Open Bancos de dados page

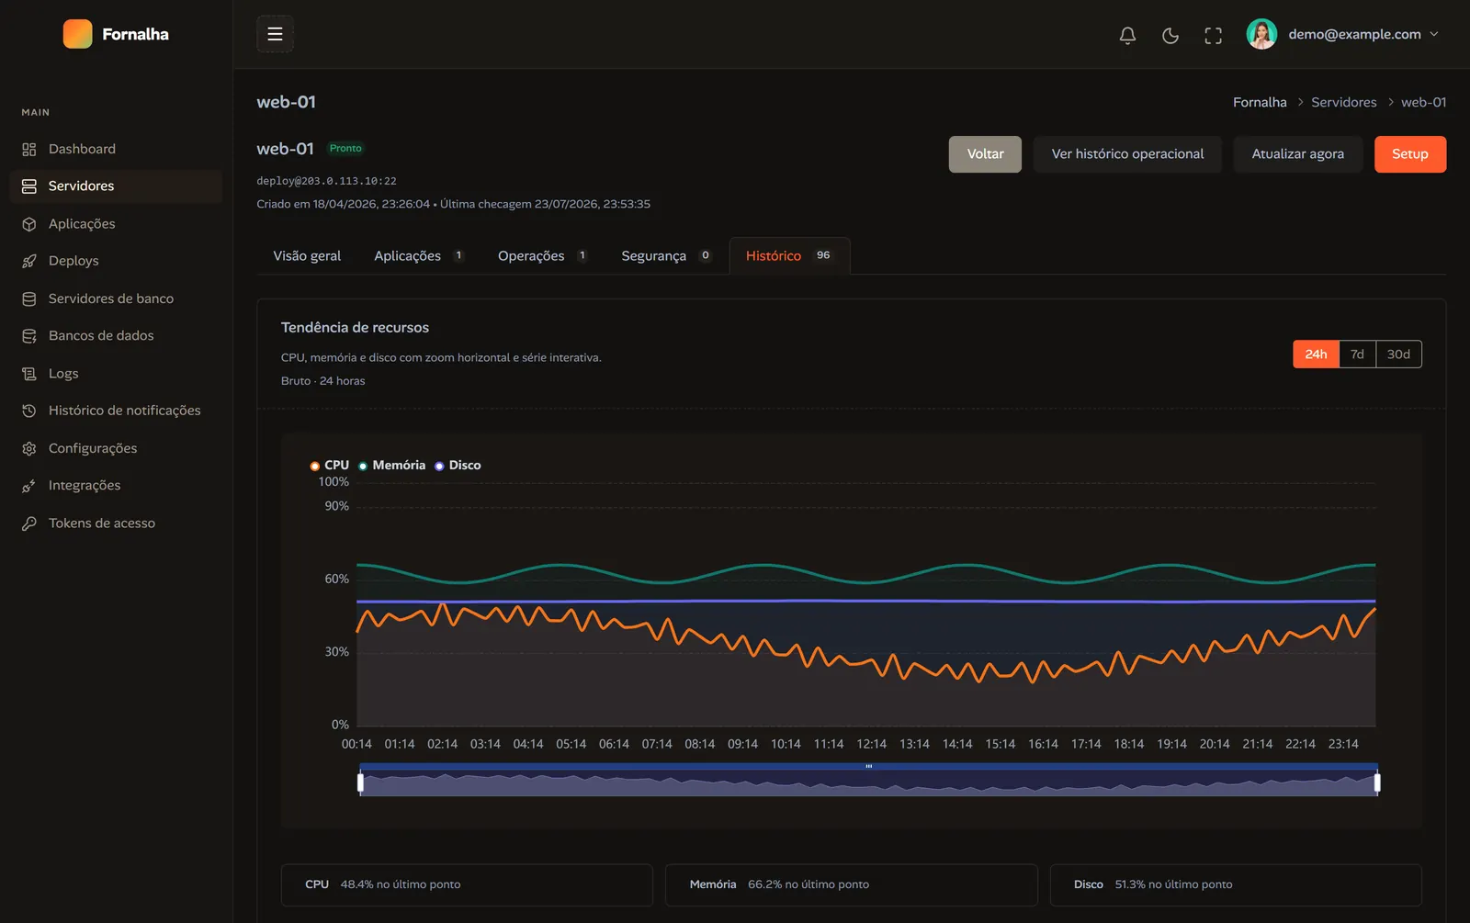pyautogui.click(x=116, y=336)
